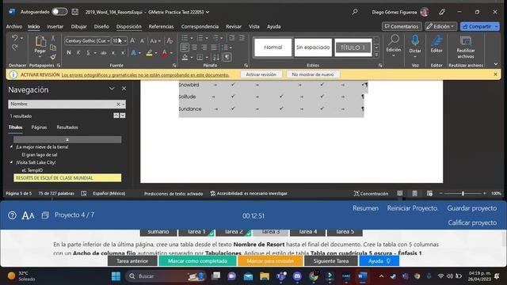Collapse the ¡Visita Salt Lake City! heading
The height and width of the screenshot is (285, 507).
[x=11, y=162]
